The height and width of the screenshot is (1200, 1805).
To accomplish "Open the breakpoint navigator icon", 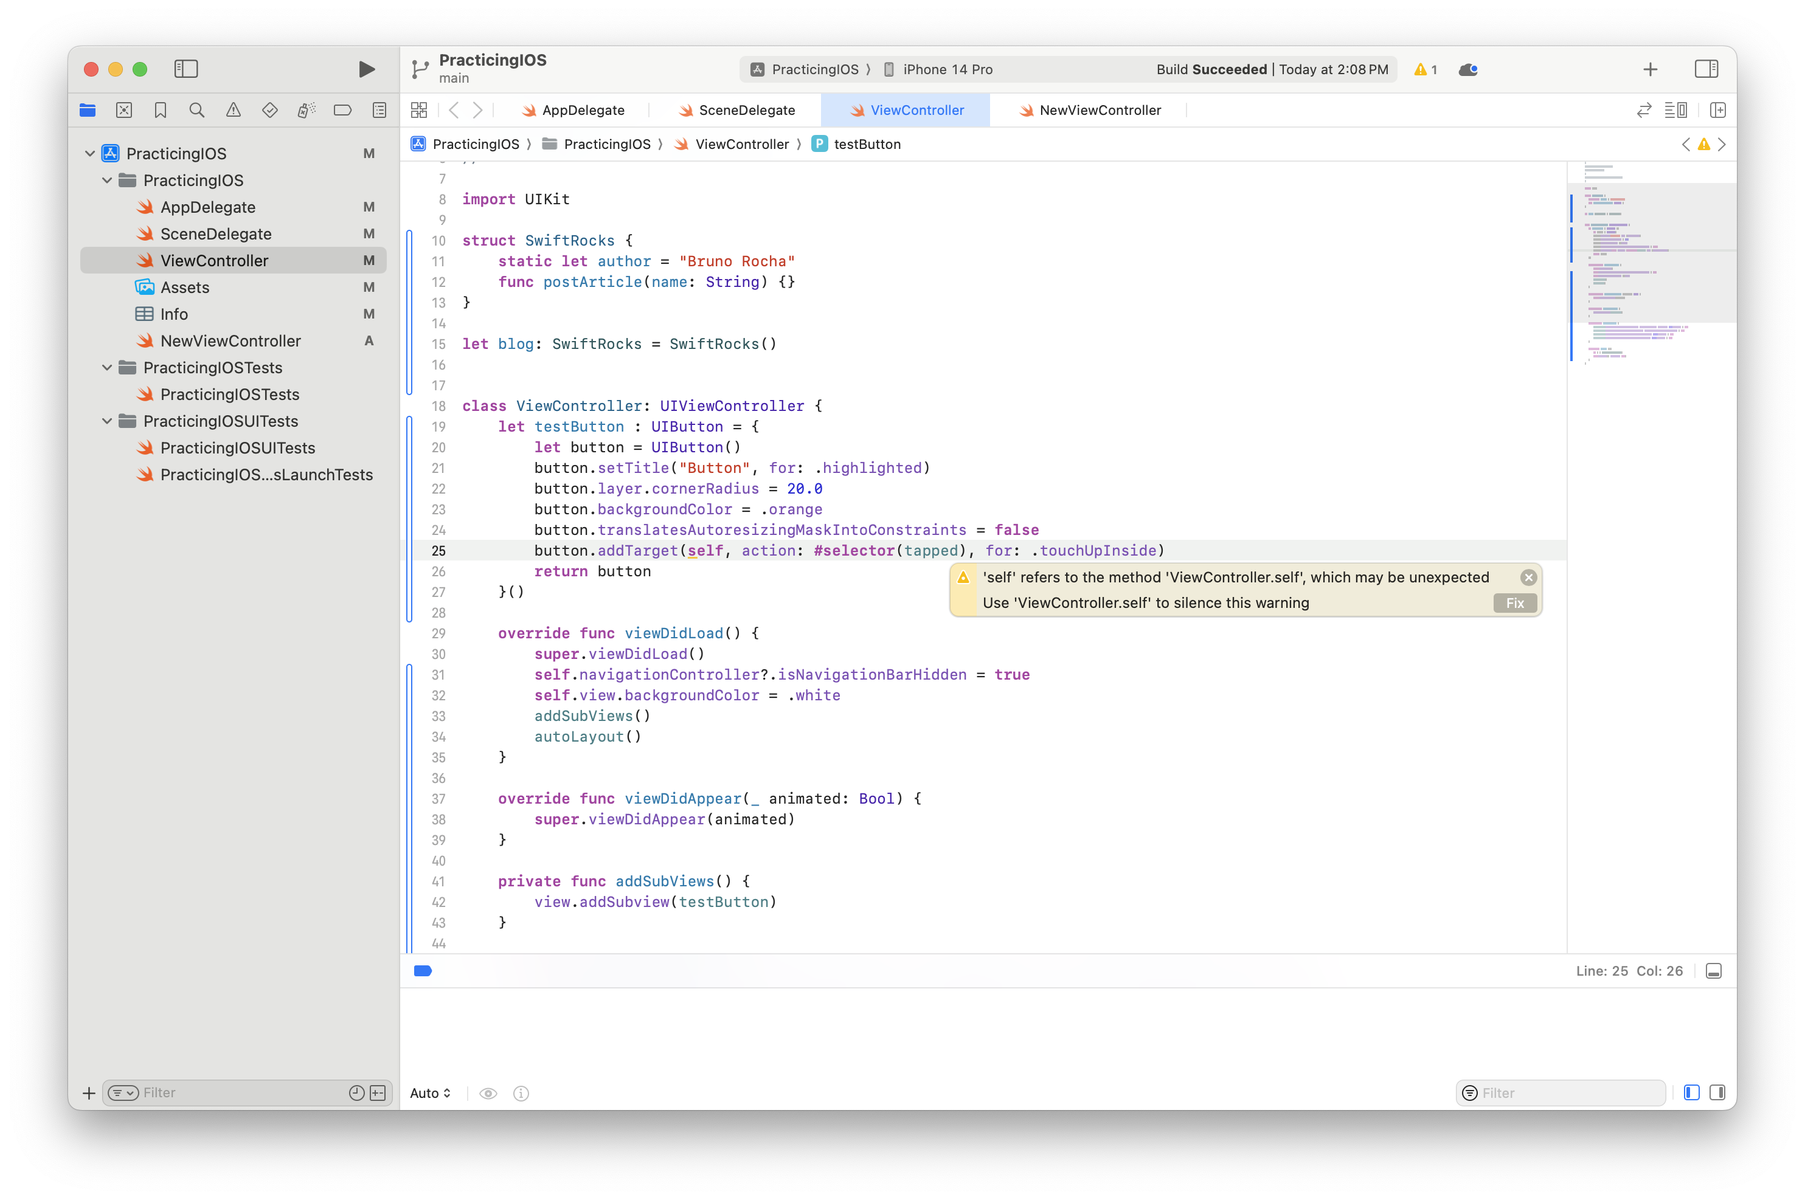I will (x=342, y=110).
